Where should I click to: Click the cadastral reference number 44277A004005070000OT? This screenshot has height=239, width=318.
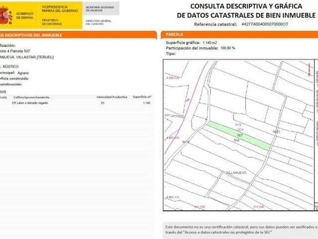(264, 23)
